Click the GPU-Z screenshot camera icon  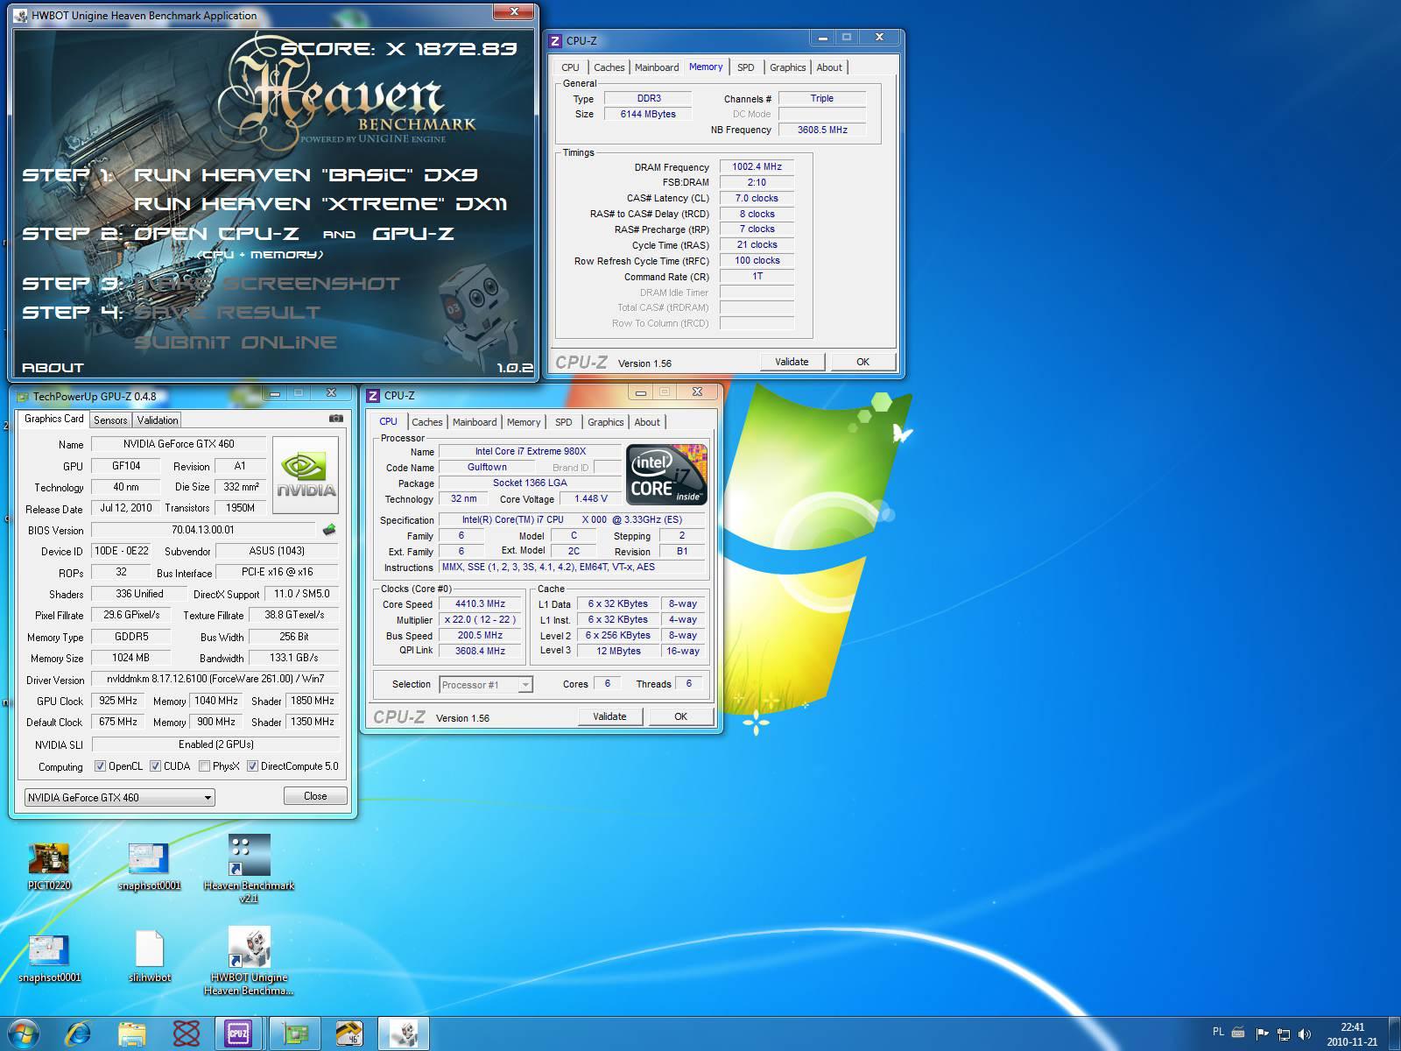pyautogui.click(x=336, y=419)
